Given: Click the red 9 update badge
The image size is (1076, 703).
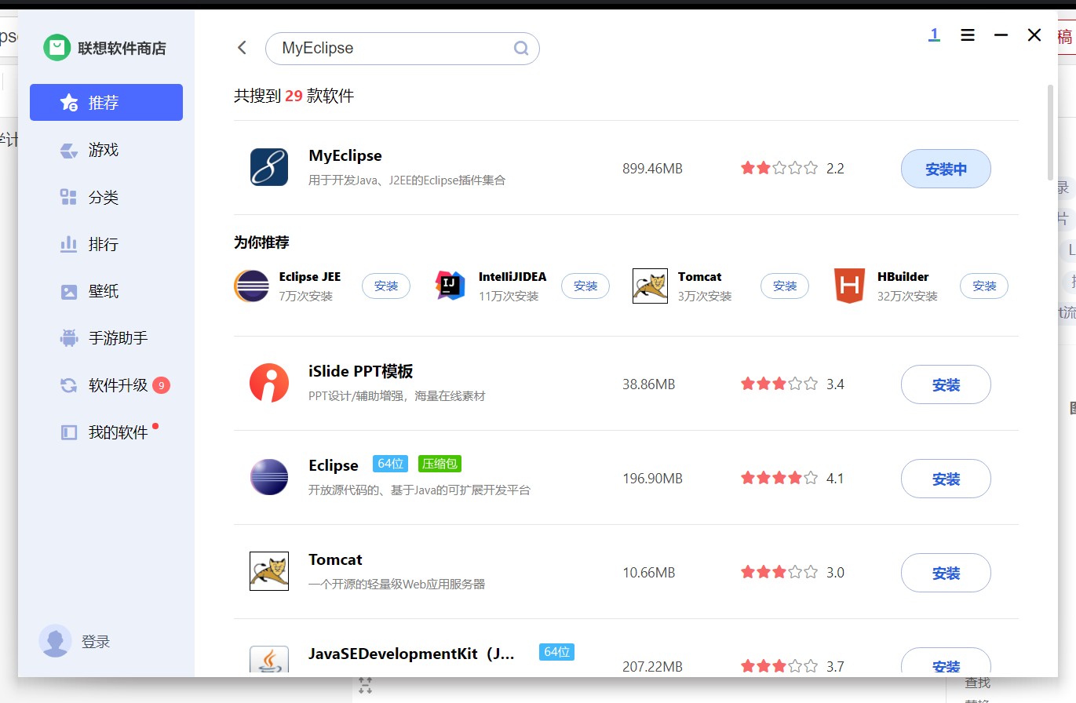Looking at the screenshot, I should click(x=161, y=385).
